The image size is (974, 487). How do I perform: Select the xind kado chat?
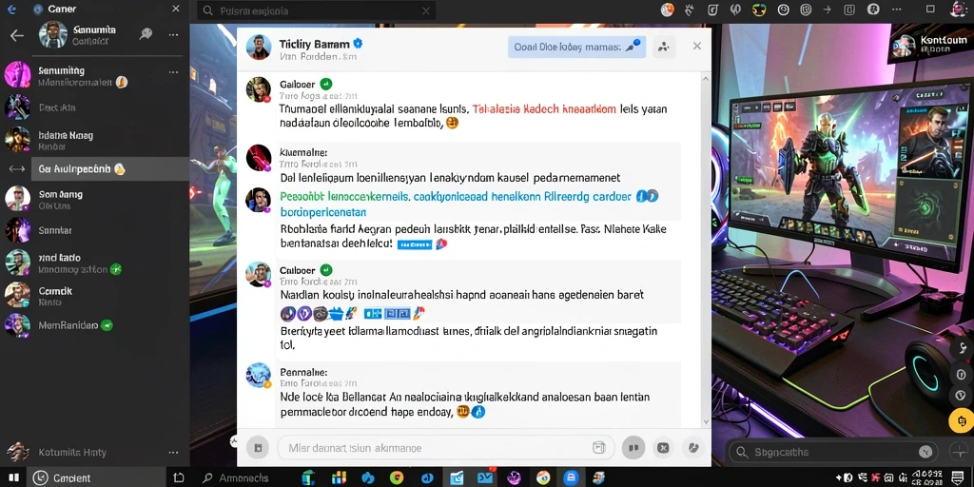click(94, 263)
